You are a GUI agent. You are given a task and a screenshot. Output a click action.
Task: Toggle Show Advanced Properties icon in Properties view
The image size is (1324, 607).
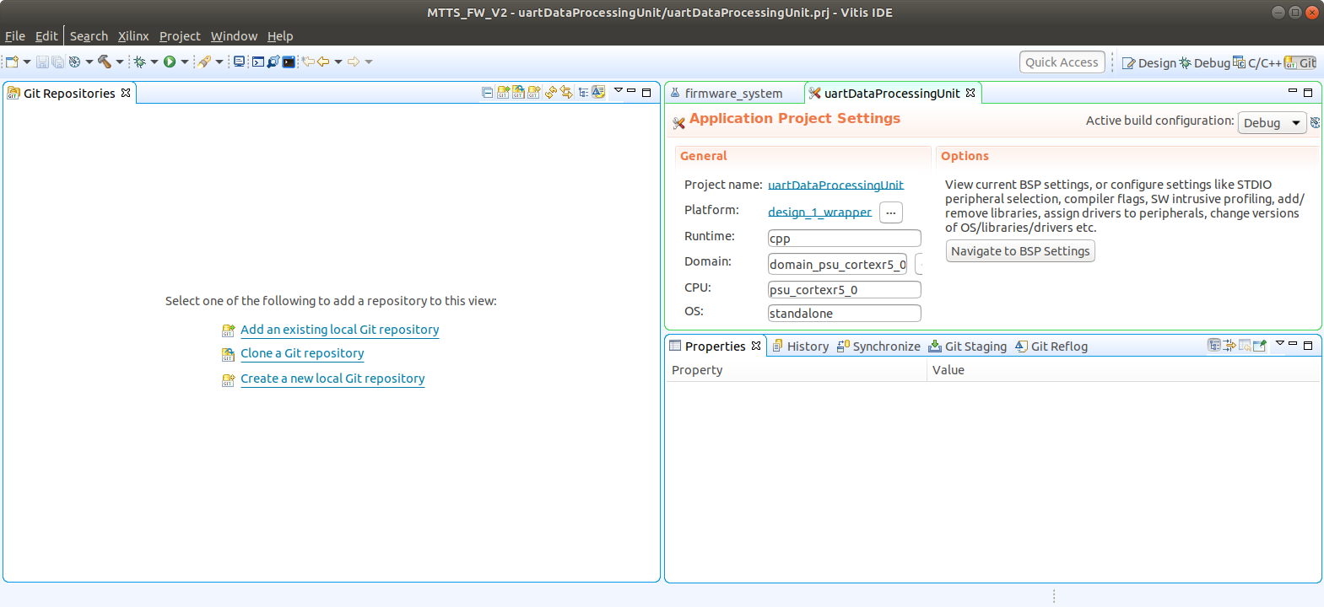[1229, 346]
